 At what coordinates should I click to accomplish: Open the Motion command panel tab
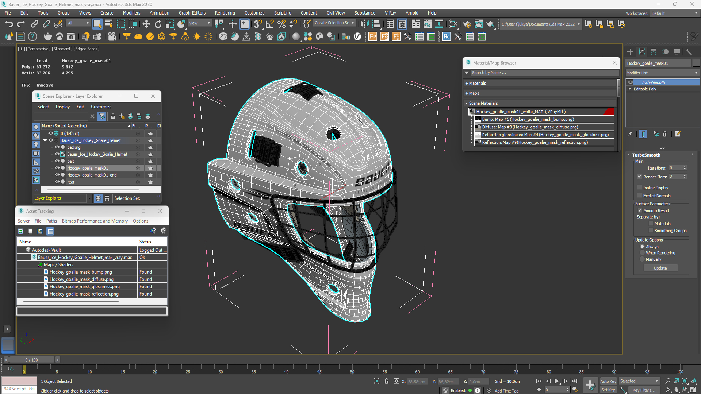665,52
